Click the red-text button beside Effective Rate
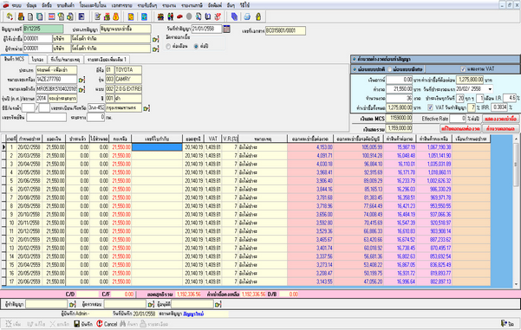This screenshot has height=330, width=521. [500, 119]
